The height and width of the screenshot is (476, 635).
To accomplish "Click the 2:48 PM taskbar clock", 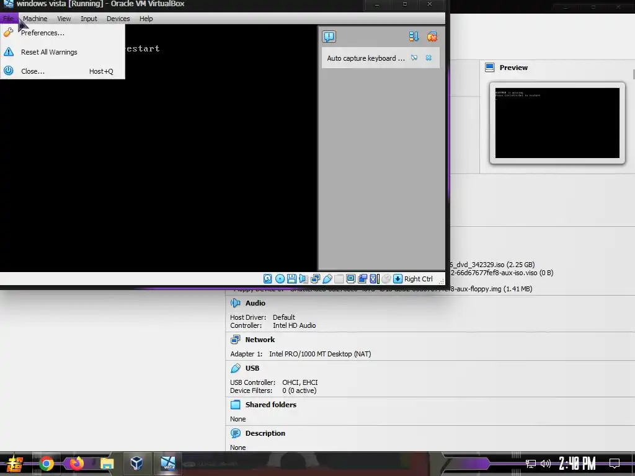I will 577,464.
